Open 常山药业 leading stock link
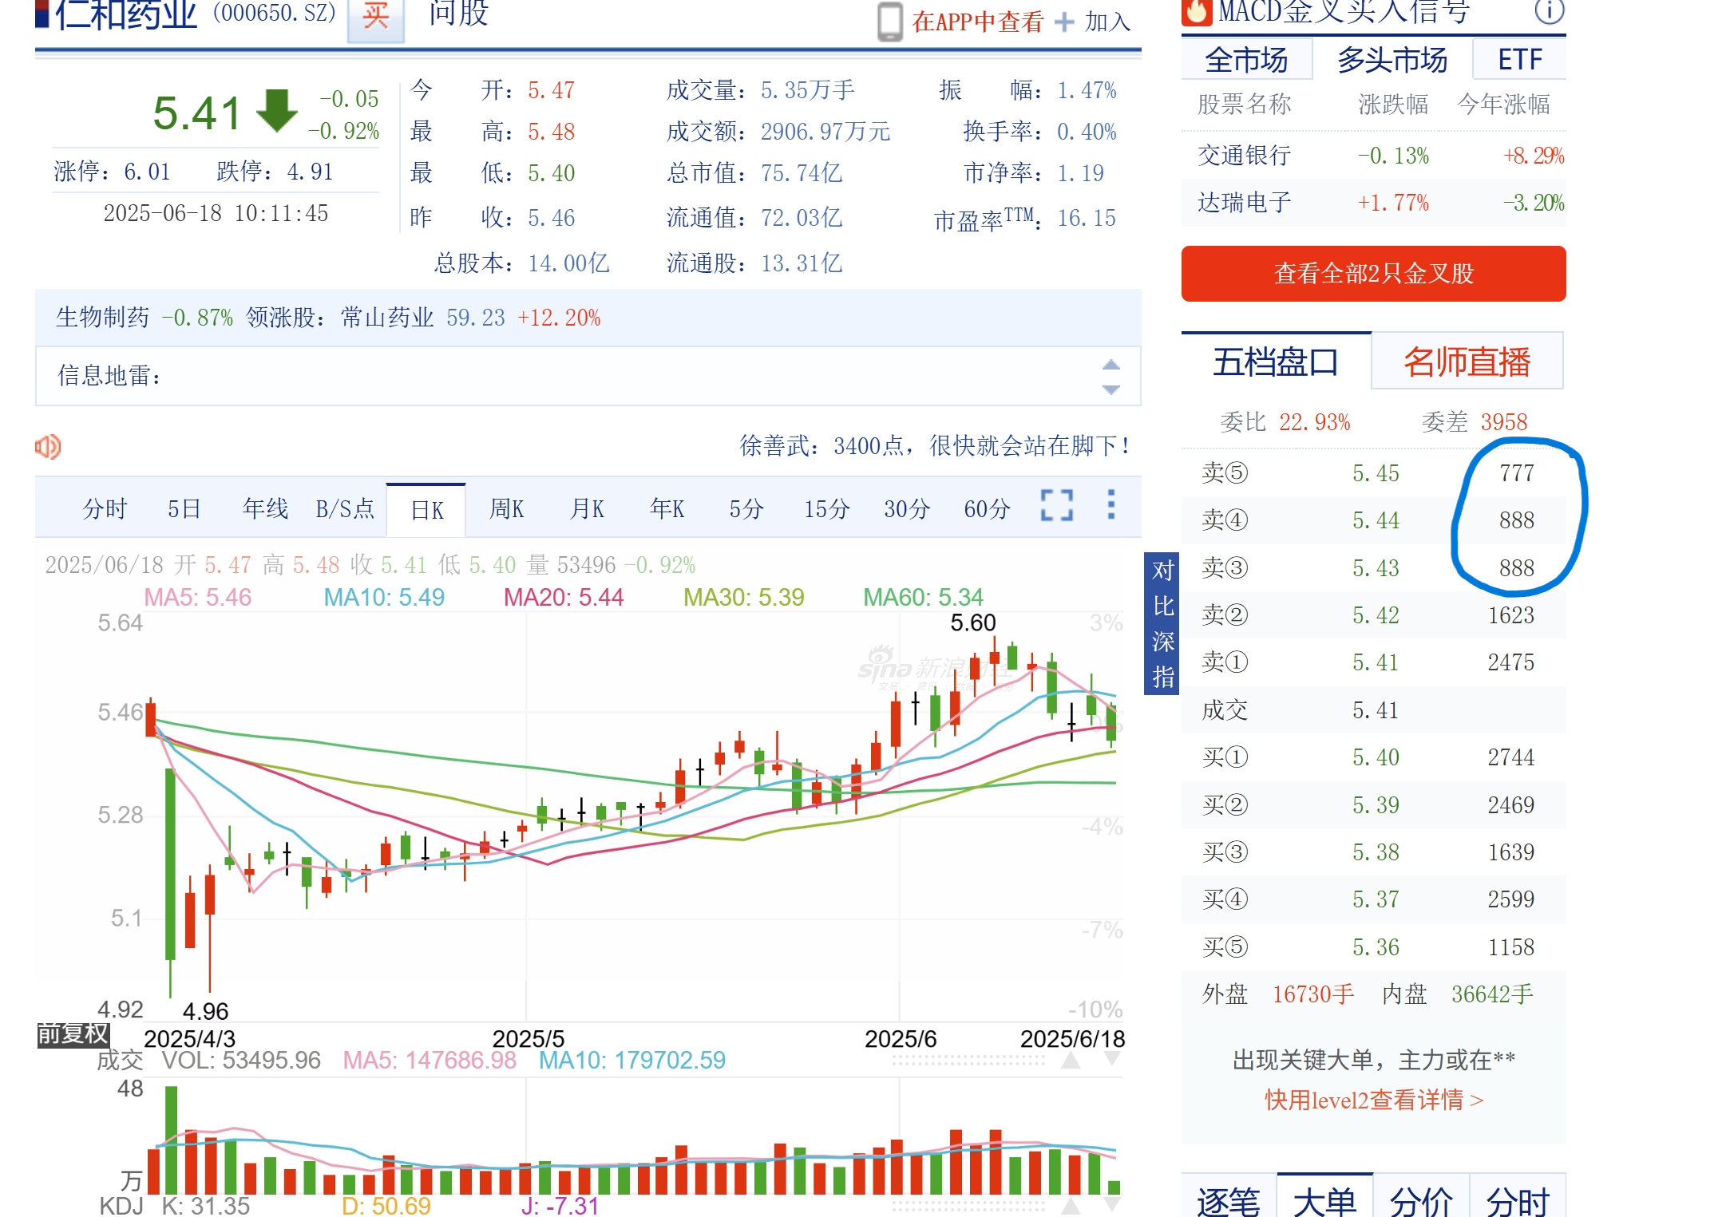Image resolution: width=1730 pixels, height=1217 pixels. pyautogui.click(x=387, y=318)
